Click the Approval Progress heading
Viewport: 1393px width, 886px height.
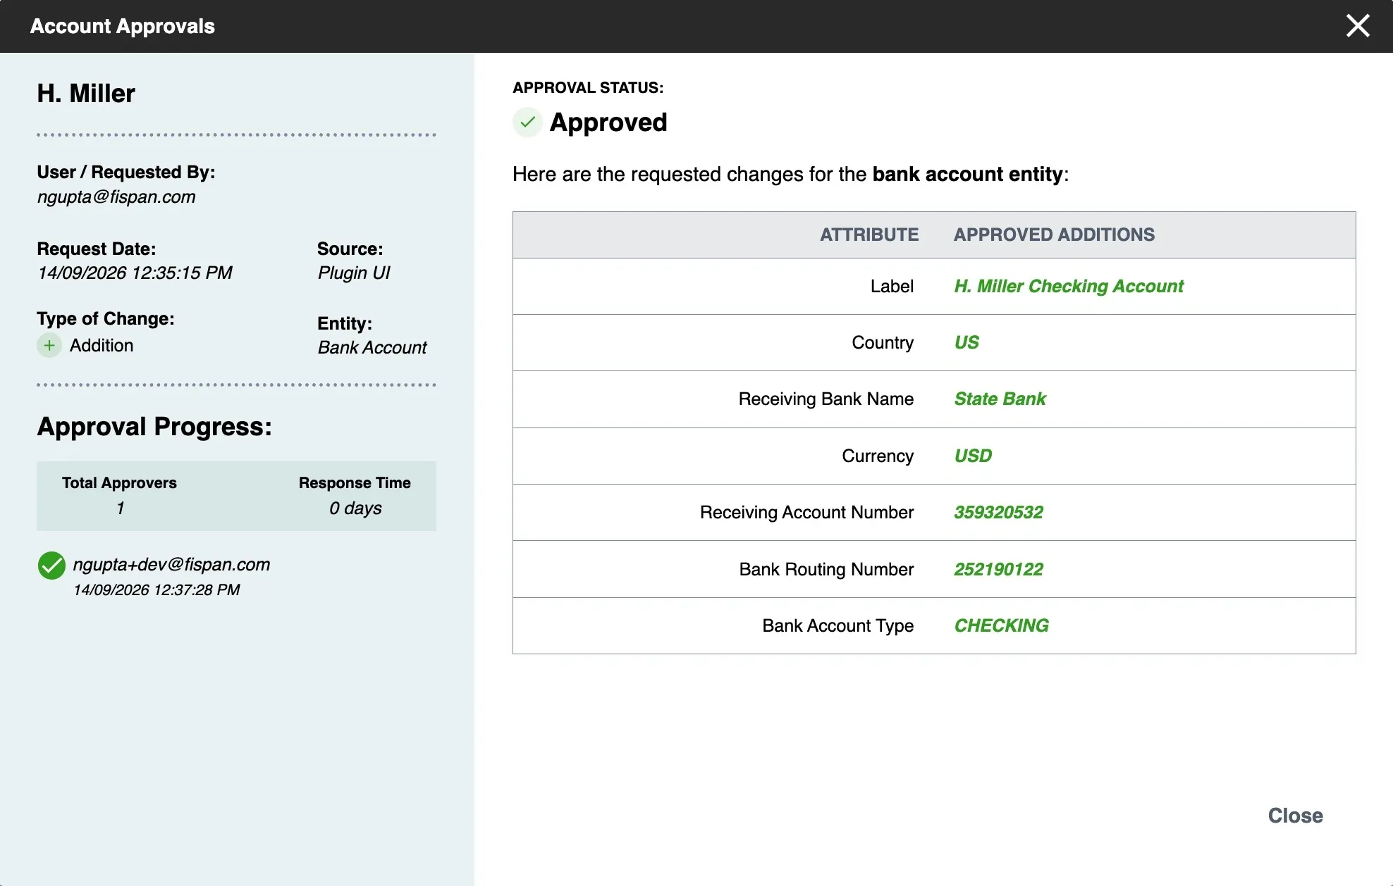(154, 427)
